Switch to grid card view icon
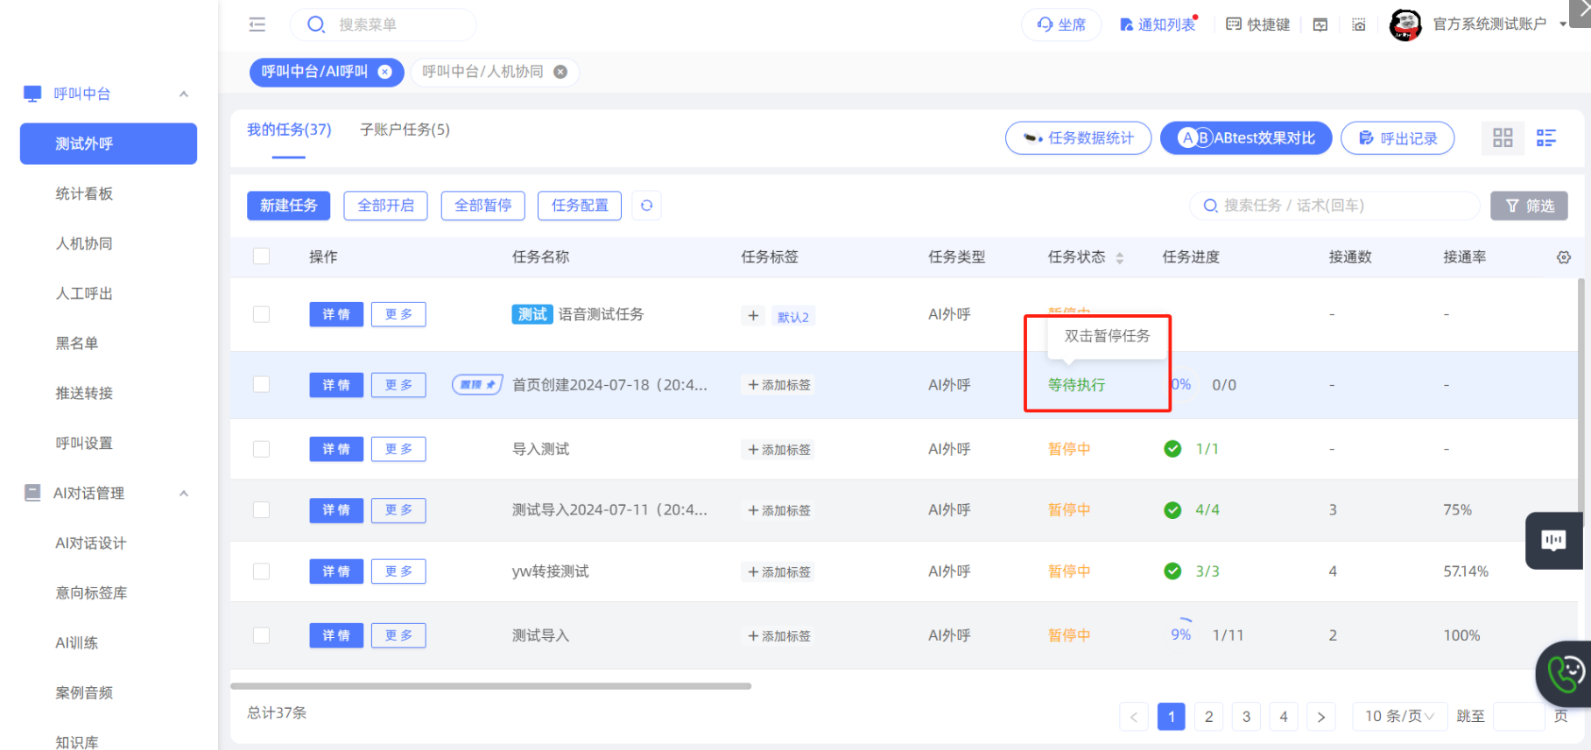1591x750 pixels. [x=1503, y=138]
